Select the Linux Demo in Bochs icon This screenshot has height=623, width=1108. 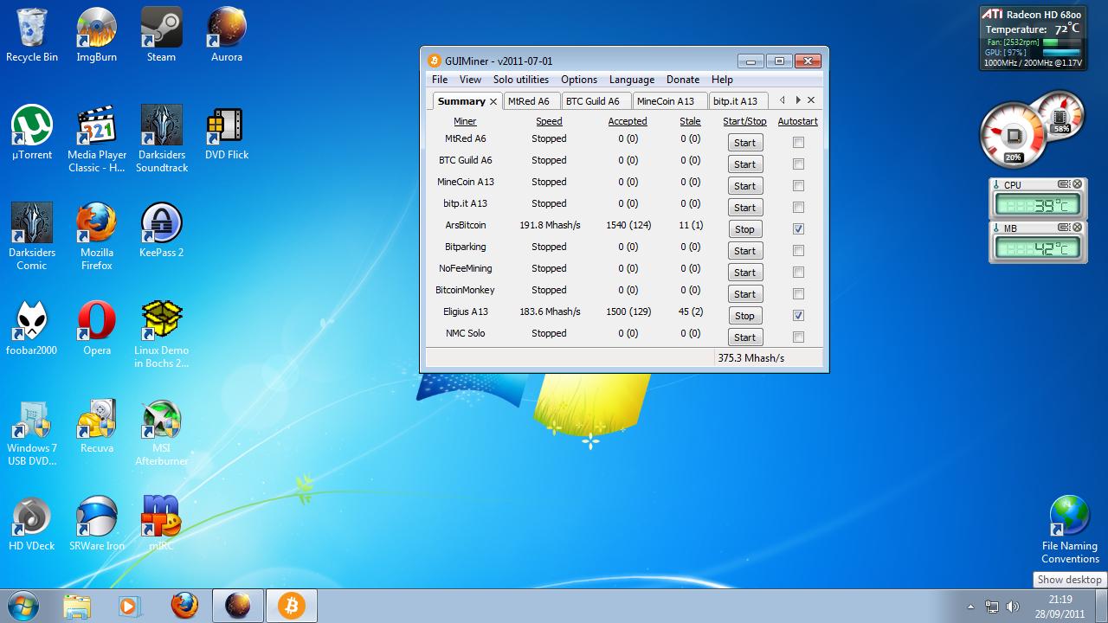point(162,334)
